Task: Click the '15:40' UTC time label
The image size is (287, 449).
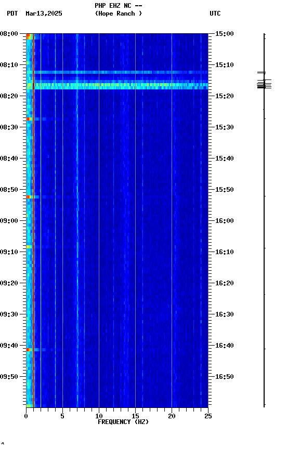Action: click(224, 159)
